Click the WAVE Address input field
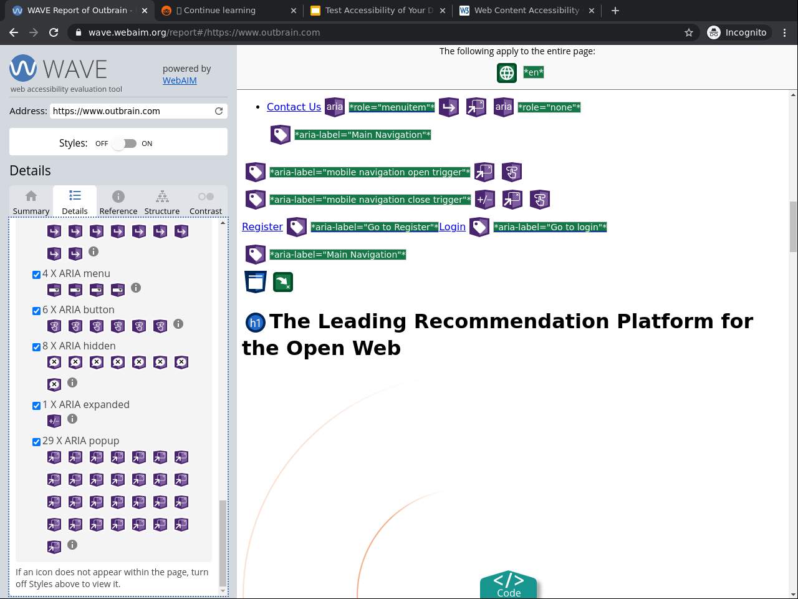This screenshot has height=599, width=798. point(131,111)
